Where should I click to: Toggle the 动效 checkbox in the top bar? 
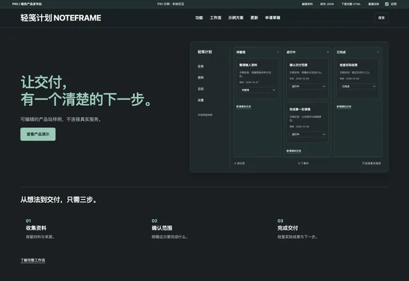coord(387,4)
